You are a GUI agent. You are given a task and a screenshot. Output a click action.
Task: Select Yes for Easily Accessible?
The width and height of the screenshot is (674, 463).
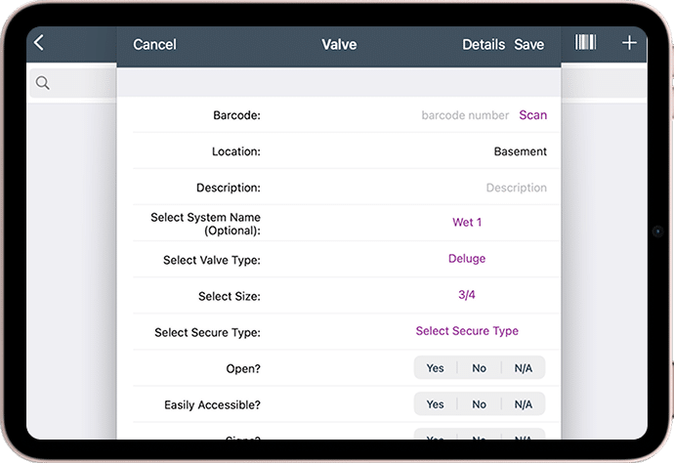click(435, 404)
